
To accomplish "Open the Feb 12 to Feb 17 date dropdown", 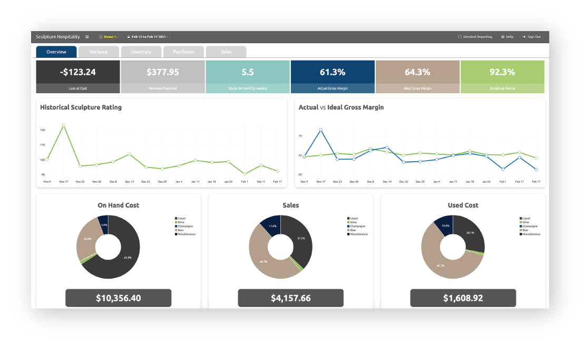I will coord(149,37).
